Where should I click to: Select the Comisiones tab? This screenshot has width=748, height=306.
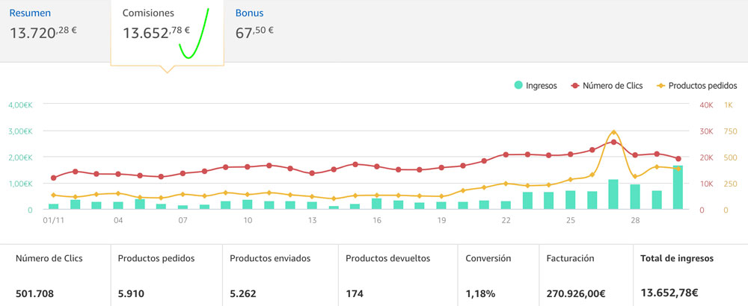(x=148, y=13)
